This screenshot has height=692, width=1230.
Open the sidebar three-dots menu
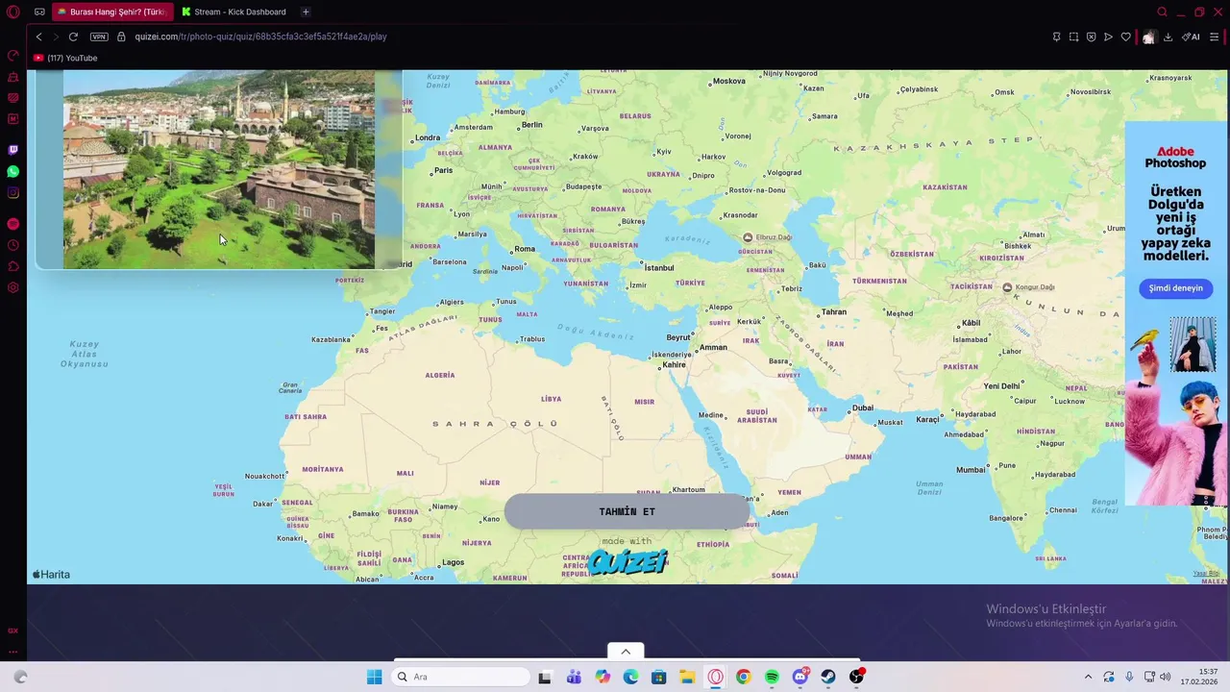coord(12,652)
